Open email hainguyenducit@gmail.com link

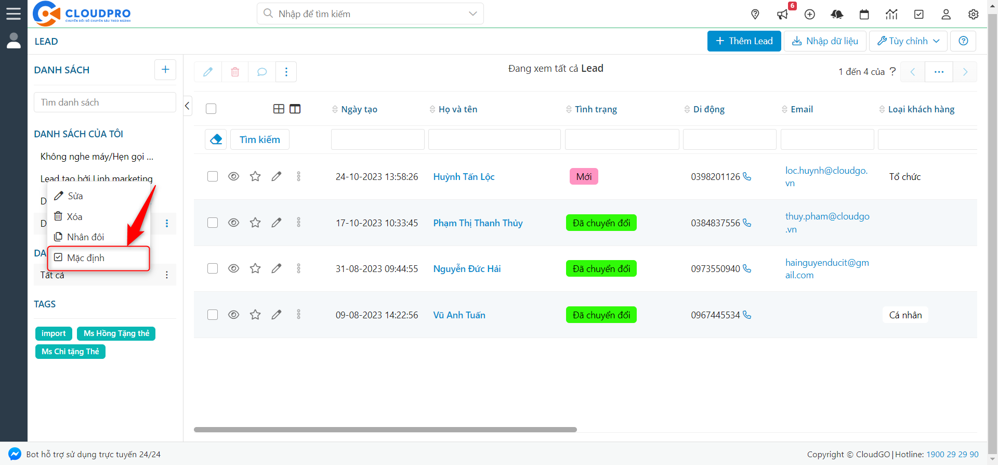827,269
